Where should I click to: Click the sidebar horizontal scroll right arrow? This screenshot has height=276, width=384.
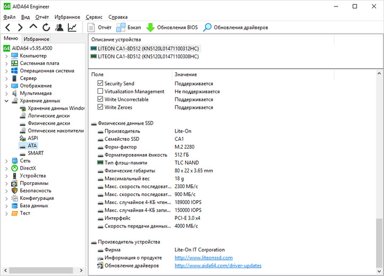click(x=81, y=270)
